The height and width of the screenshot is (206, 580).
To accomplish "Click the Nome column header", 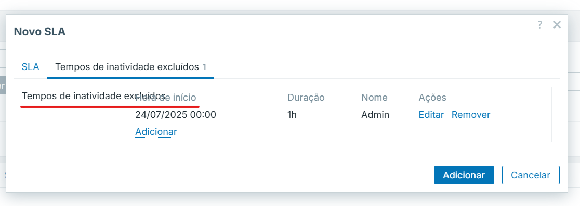I will tap(374, 98).
